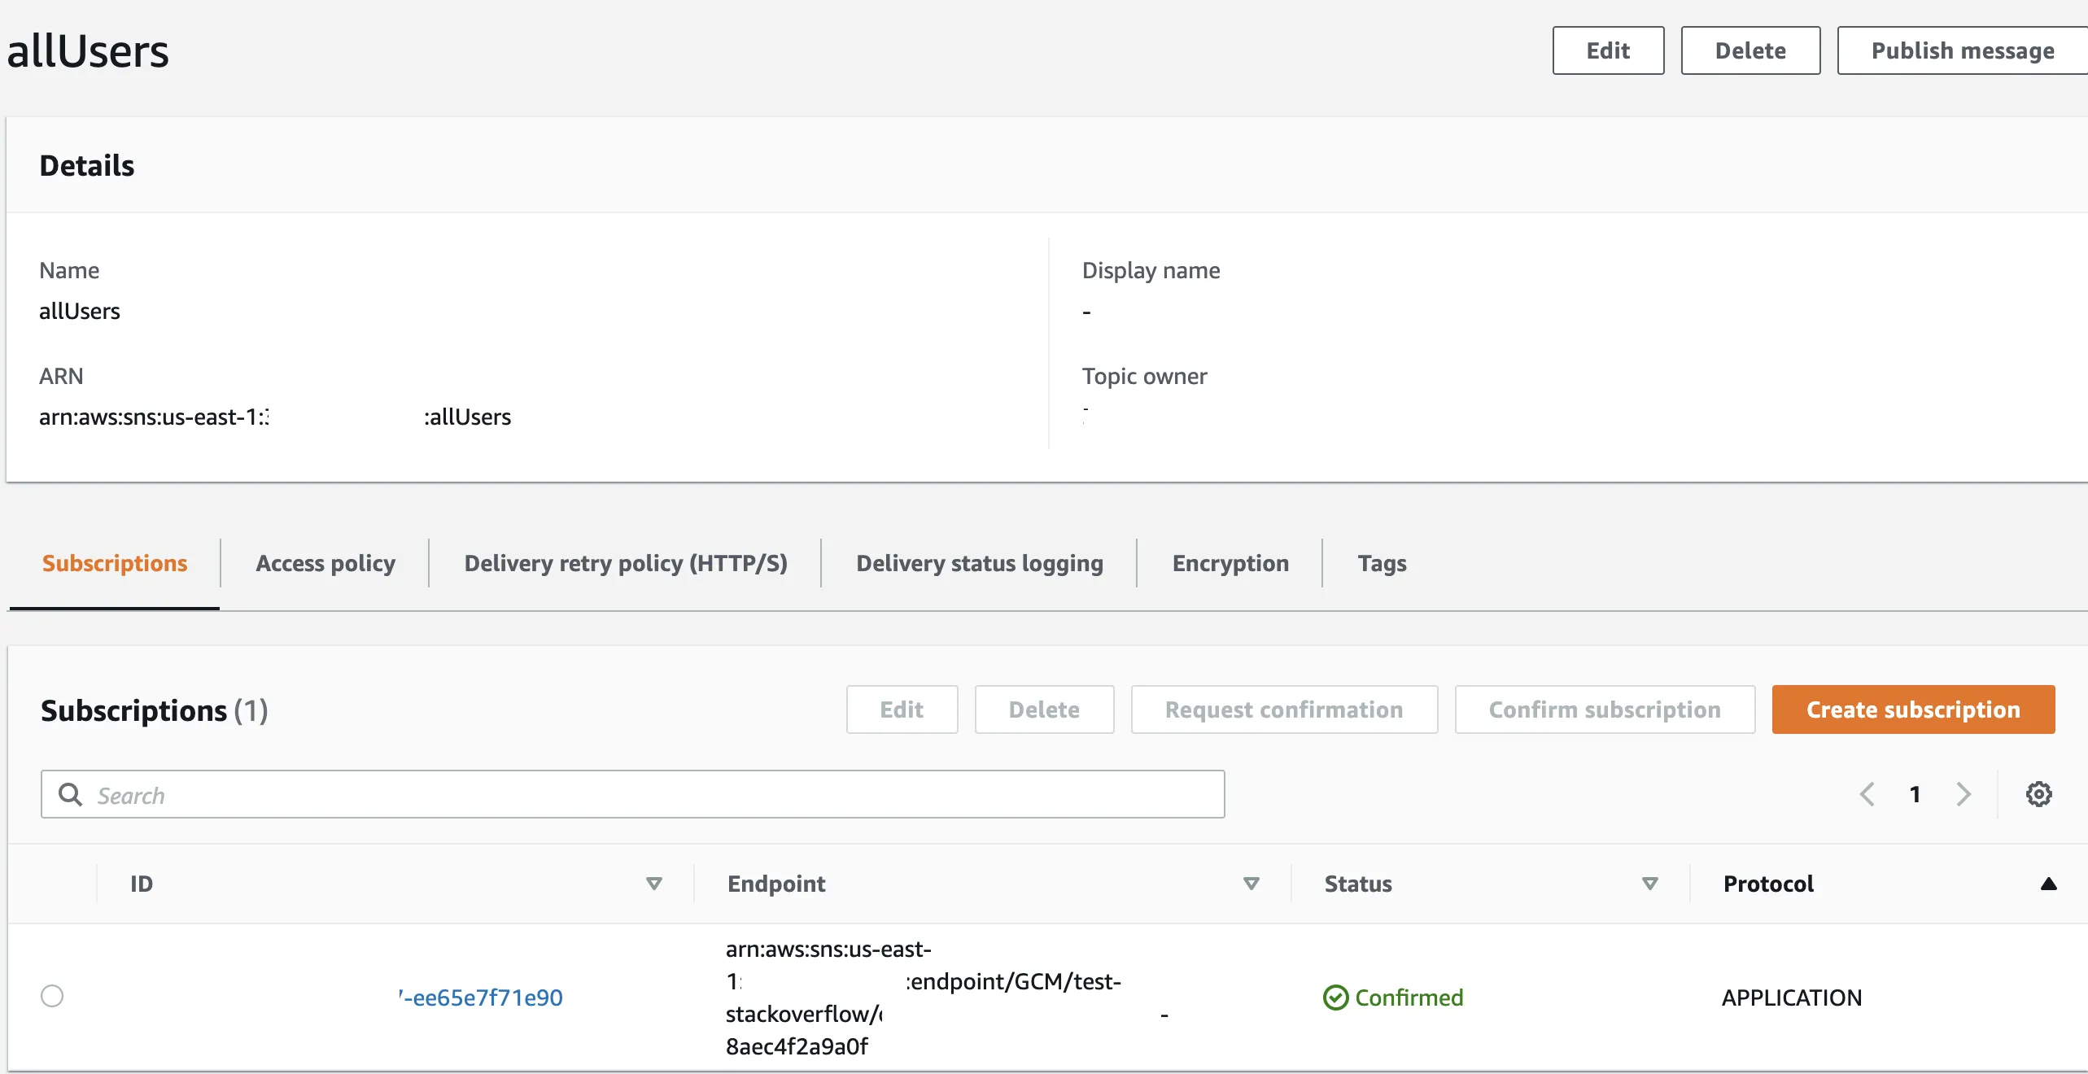
Task: Open the Endpoint column sort dropdown
Action: click(1251, 884)
